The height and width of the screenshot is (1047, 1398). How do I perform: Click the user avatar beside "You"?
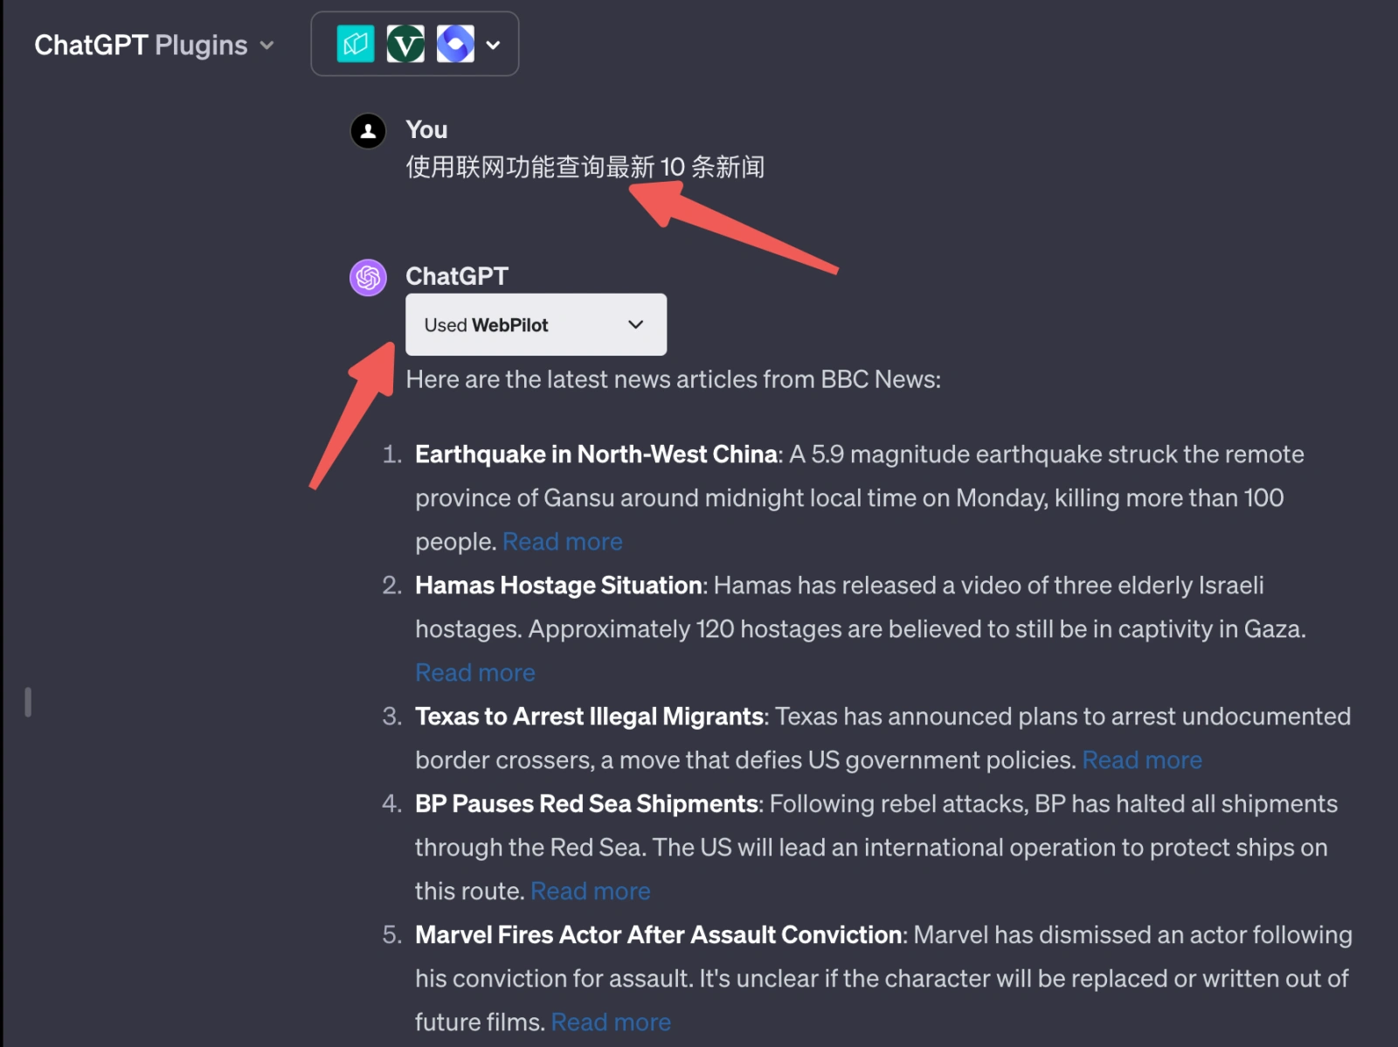[368, 131]
